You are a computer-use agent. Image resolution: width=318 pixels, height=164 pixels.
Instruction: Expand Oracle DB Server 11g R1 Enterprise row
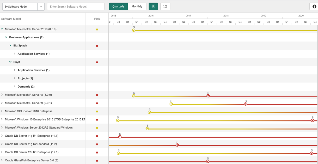coord(2,136)
